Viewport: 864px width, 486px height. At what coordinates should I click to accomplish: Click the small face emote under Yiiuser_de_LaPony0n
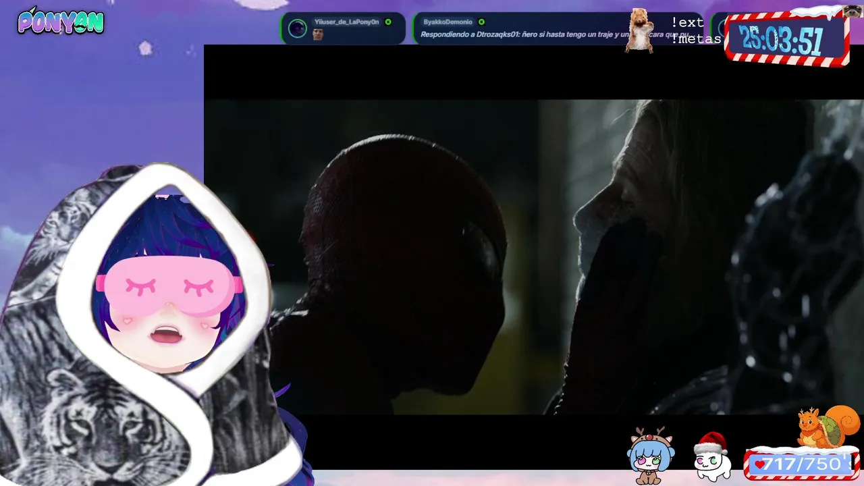coord(318,34)
